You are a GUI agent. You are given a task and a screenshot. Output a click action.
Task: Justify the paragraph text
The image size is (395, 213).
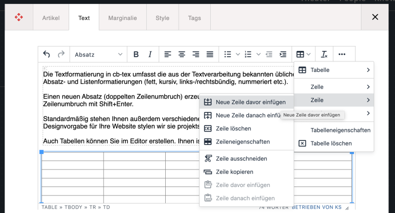click(x=210, y=54)
